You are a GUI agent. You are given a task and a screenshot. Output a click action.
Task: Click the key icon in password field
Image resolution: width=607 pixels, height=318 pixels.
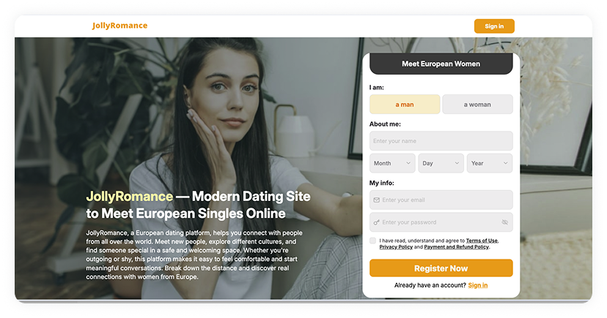tap(376, 222)
